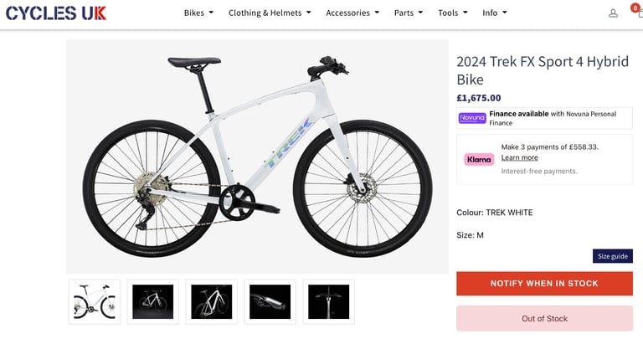643x339 pixels.
Task: Click the Cycles UK logo
Action: coord(56,13)
